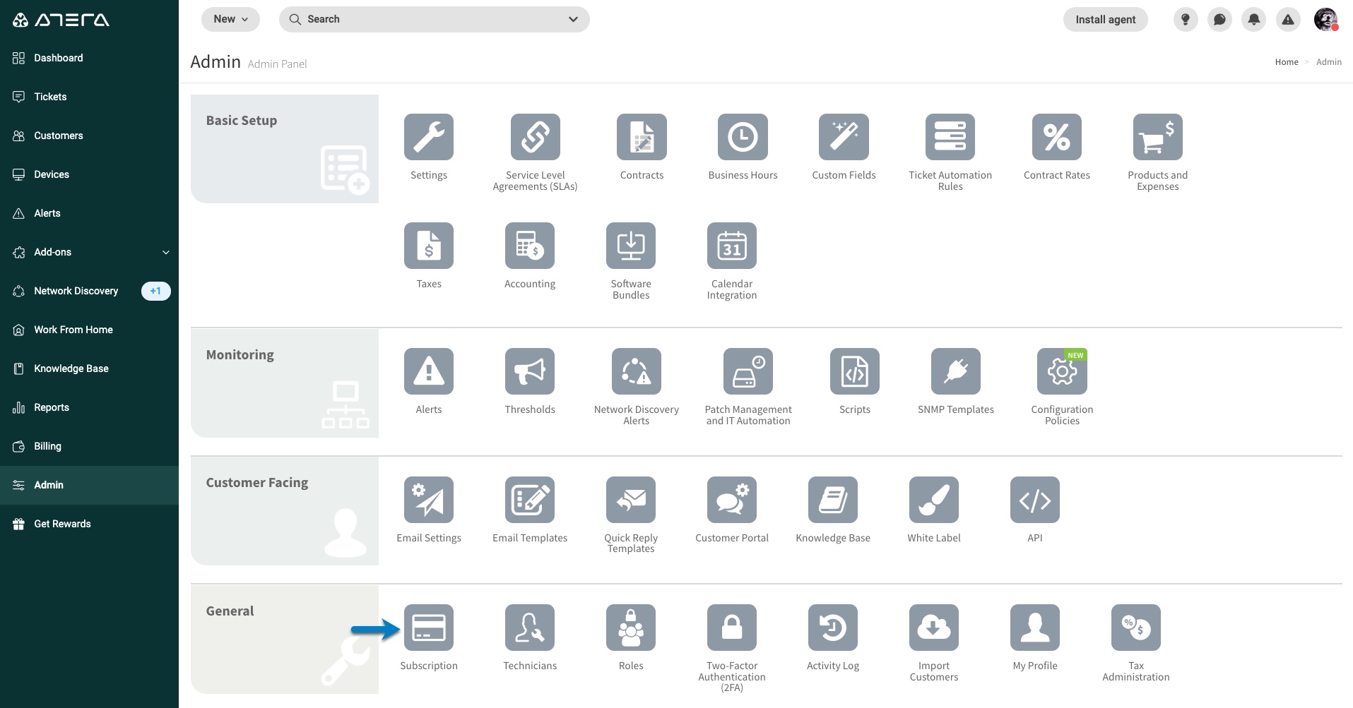Open Work From Home in sidebar

(x=89, y=330)
